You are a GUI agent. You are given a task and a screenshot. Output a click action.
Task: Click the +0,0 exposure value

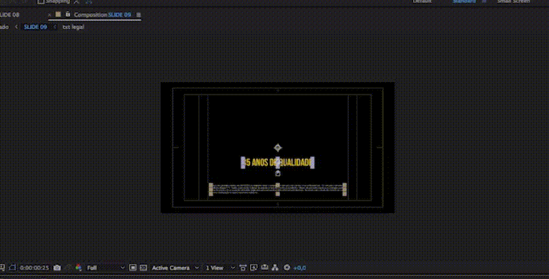point(300,267)
